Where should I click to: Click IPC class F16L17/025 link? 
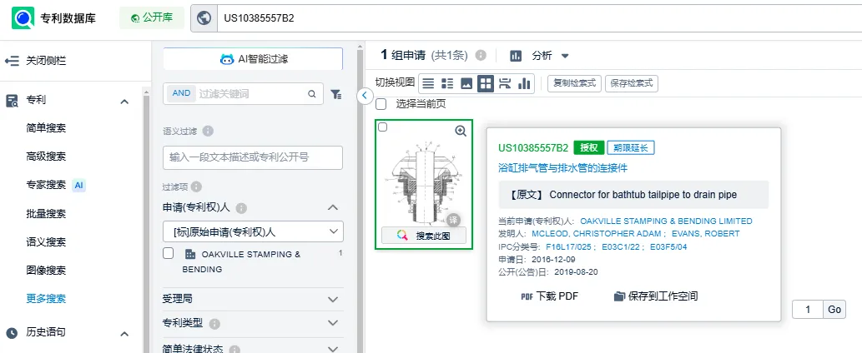pos(567,247)
